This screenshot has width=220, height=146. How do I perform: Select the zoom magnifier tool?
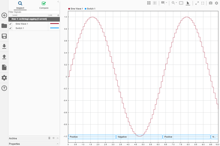[173, 3]
